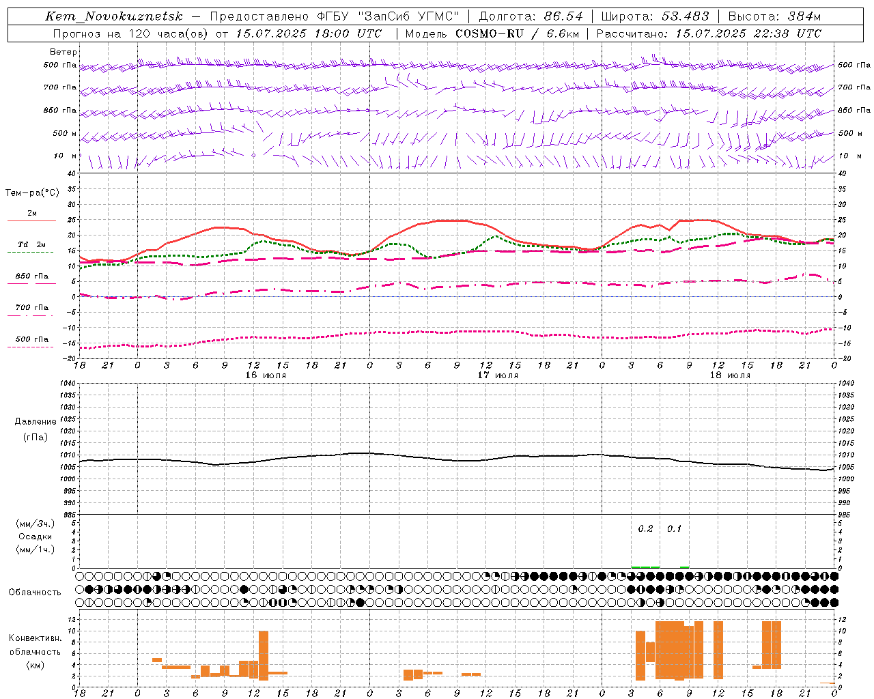The width and height of the screenshot is (874, 699).
Task: Click the forecast start time '15.07.2025 18:00 UTC'
Action: tap(309, 33)
